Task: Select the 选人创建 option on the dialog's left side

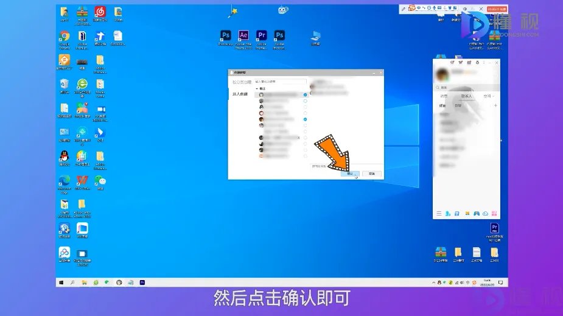Action: [x=240, y=94]
